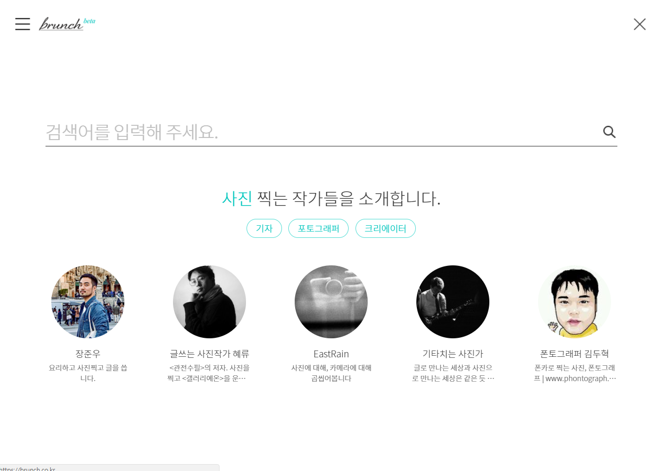Click the author name 글쓰는 사진작가 혜류

(x=209, y=354)
